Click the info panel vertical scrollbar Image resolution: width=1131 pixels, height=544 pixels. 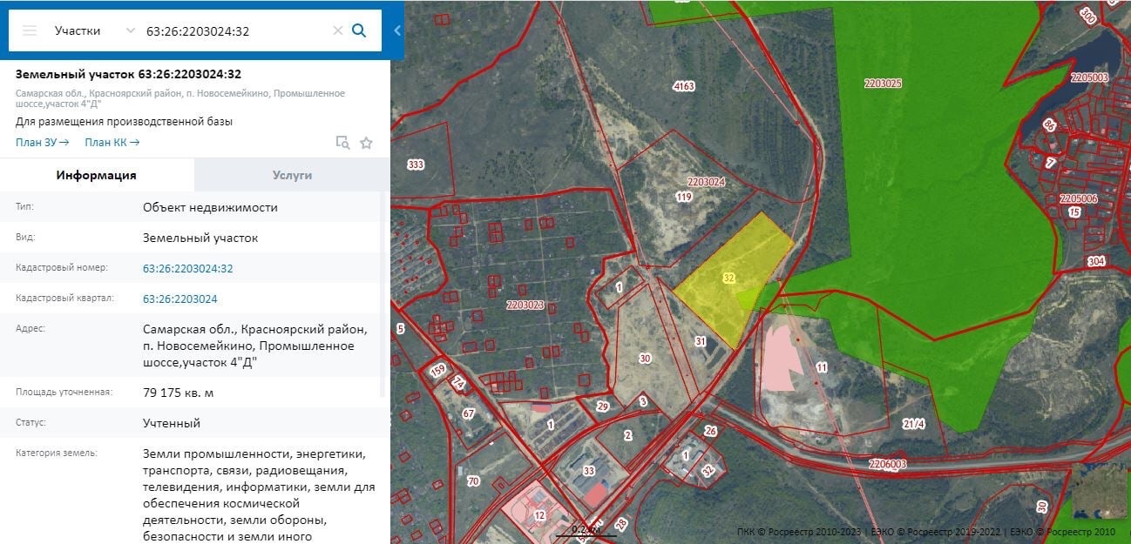[x=383, y=296]
